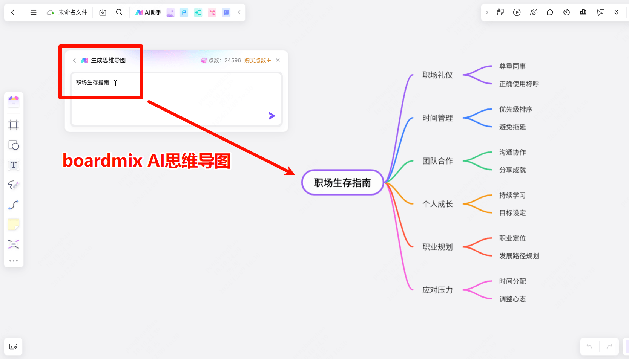Go back from 生成思维导图 panel
This screenshot has width=629, height=359.
click(x=74, y=60)
